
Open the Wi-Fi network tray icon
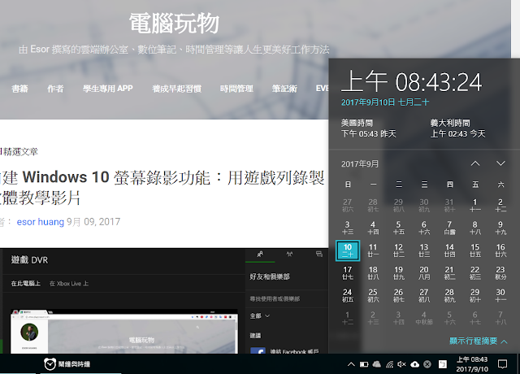click(389, 364)
